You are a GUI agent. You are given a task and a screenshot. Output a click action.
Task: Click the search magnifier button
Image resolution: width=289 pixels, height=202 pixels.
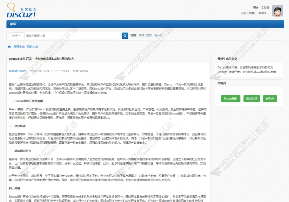[125, 36]
